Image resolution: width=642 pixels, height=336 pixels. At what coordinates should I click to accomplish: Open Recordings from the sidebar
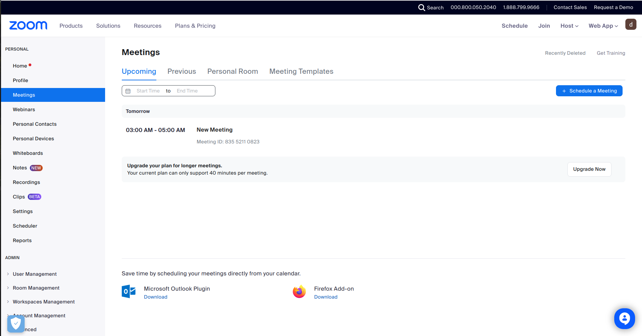[x=26, y=182]
